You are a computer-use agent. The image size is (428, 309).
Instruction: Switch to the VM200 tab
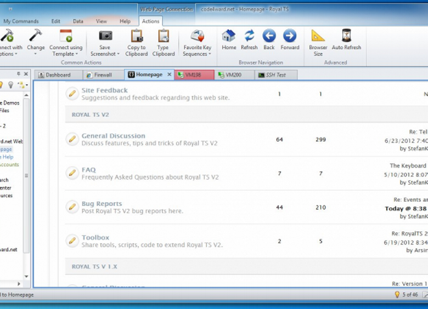click(234, 75)
